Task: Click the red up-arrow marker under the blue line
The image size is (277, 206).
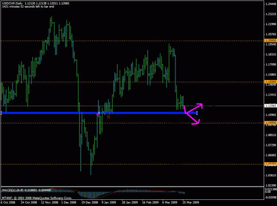Action: (x=109, y=117)
